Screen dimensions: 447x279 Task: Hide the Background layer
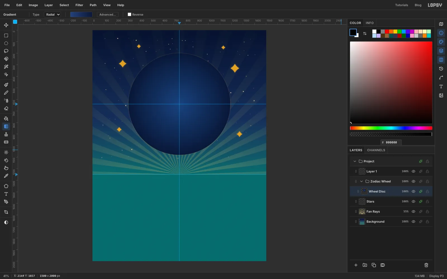pyautogui.click(x=413, y=222)
